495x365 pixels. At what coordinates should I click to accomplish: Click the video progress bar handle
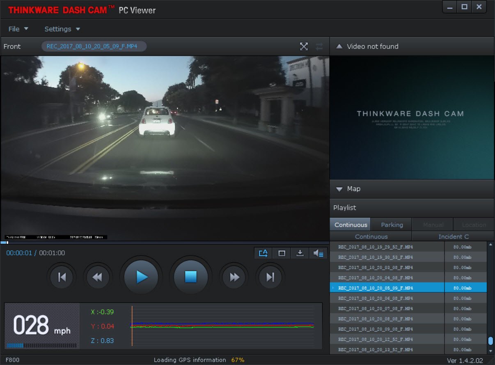pyautogui.click(x=7, y=243)
